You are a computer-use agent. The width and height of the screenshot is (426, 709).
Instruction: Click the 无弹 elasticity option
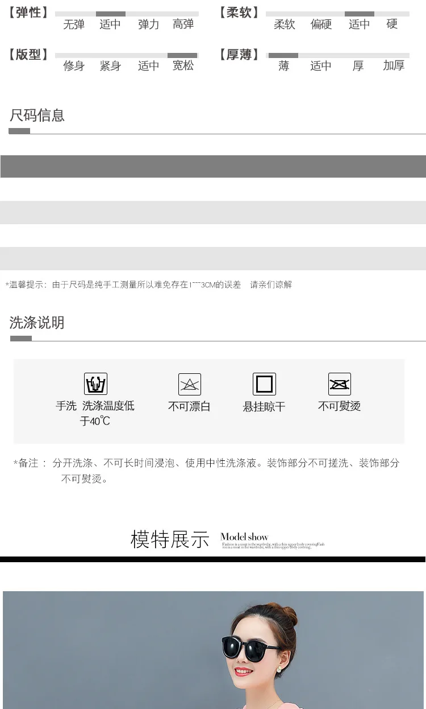coord(74,24)
